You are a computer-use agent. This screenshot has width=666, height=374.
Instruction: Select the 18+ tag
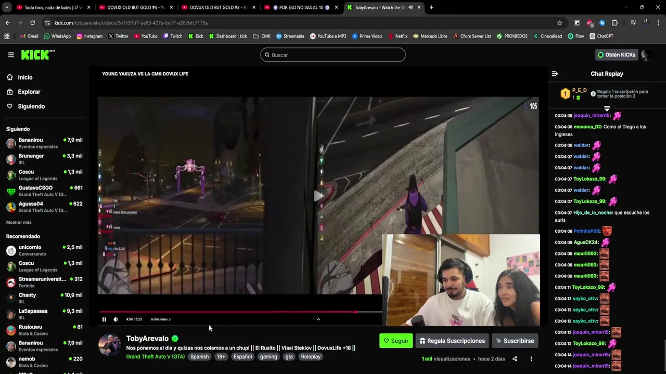coord(221,357)
